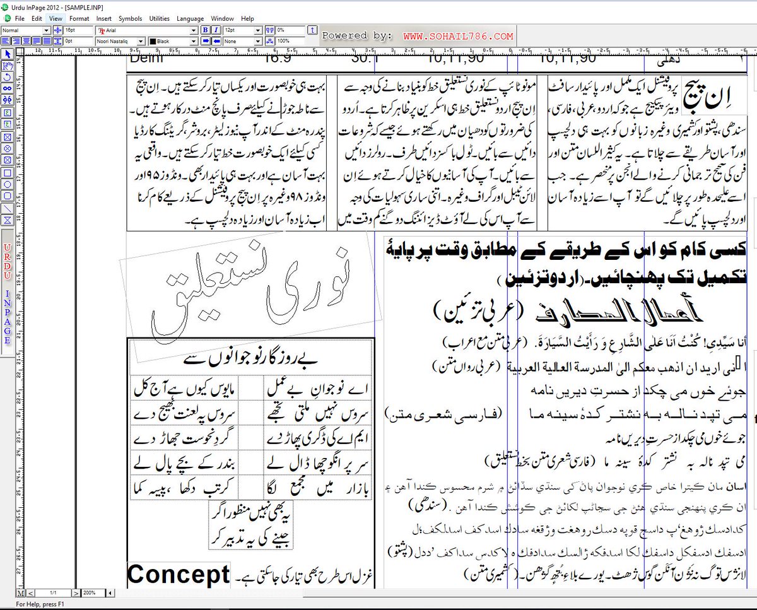
Task: Click the 200% zoom field
Action: [93, 594]
